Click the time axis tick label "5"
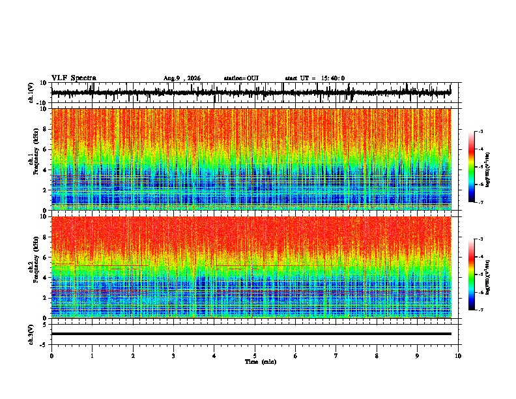The height and width of the screenshot is (399, 516). [255, 356]
